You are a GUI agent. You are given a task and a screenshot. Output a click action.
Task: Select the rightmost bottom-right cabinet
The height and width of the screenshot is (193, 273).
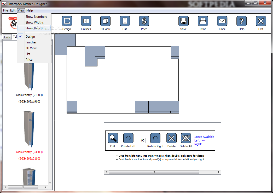[170, 107]
